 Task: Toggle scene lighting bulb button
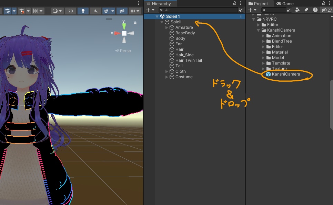point(83,11)
